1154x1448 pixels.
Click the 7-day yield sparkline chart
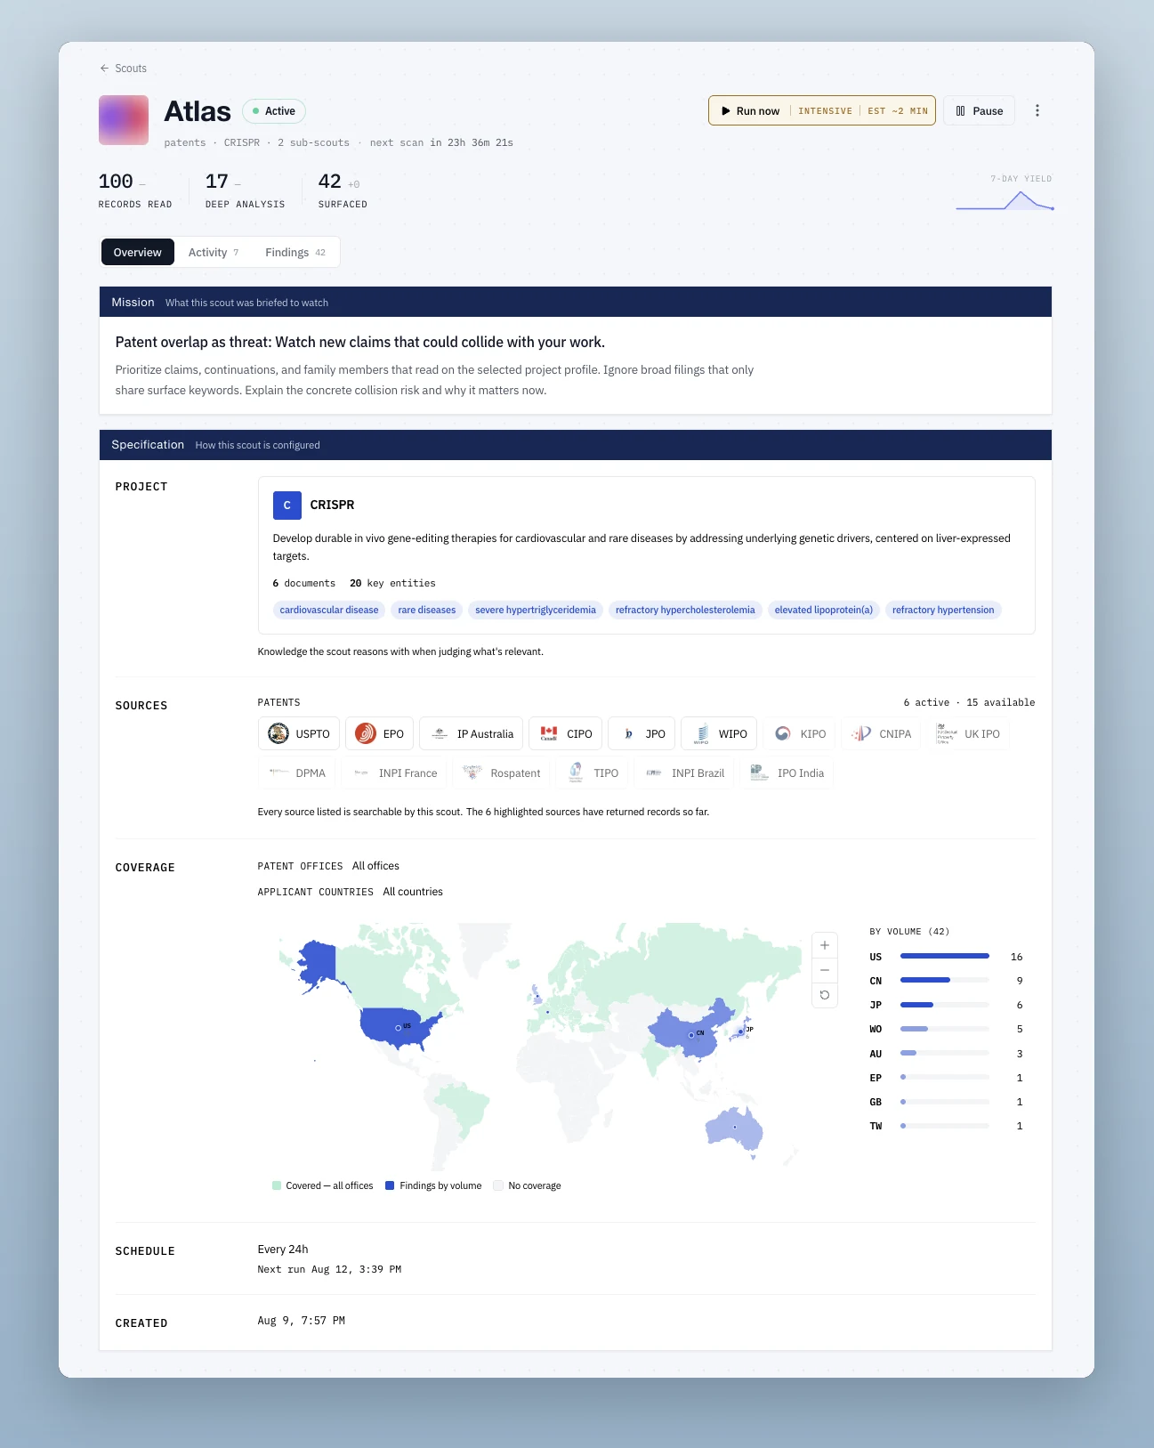click(1005, 200)
